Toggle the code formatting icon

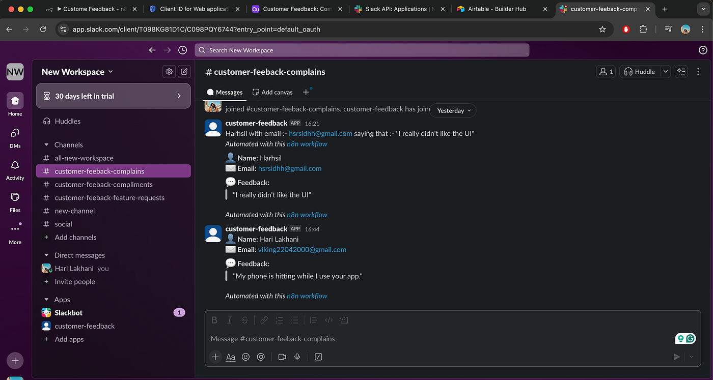[x=328, y=320]
